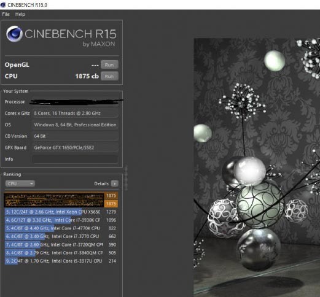Select ranking entry 5 Intel Core i7-4770K

(61, 228)
